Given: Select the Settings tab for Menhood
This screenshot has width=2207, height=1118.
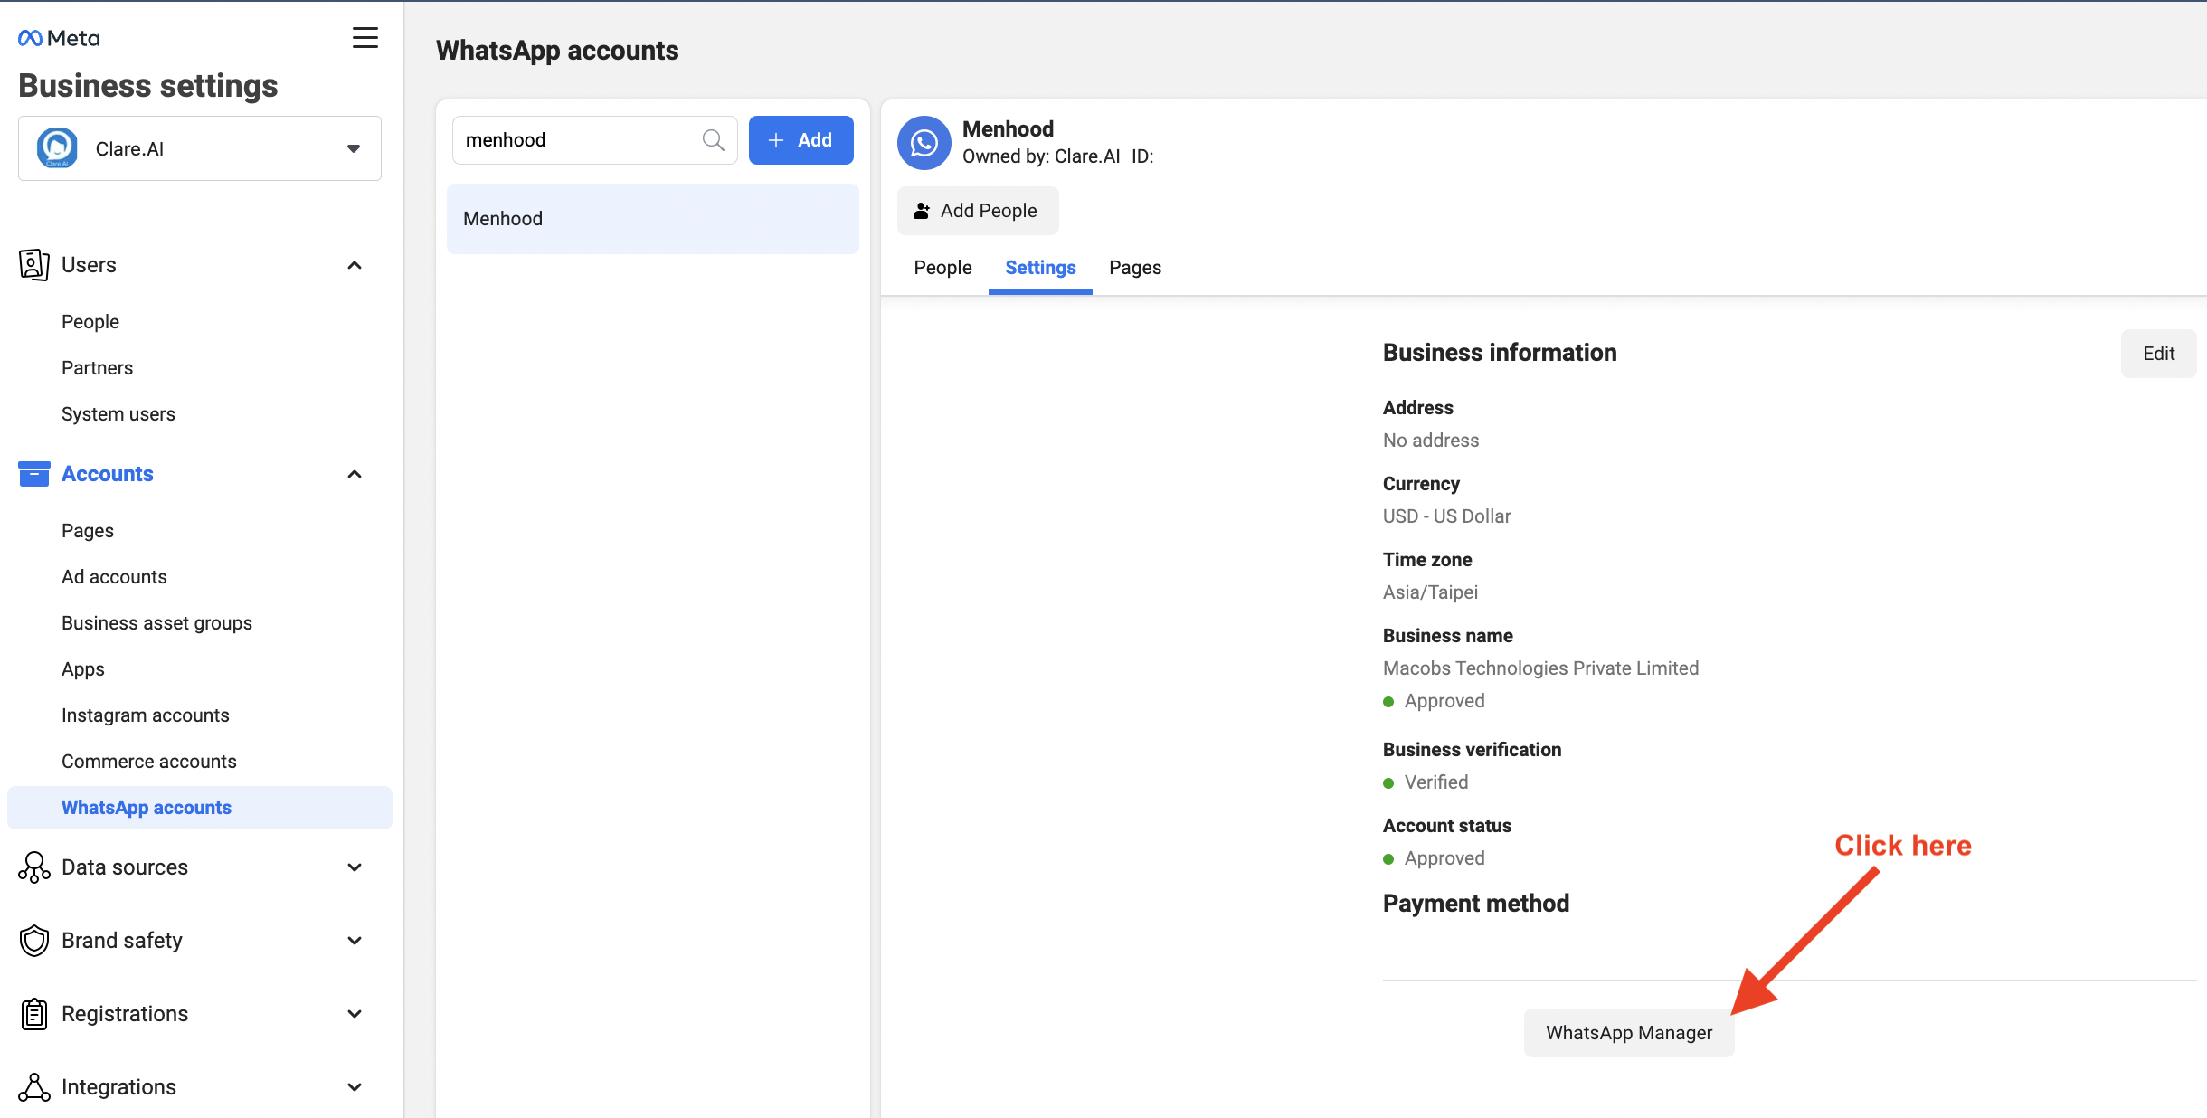Looking at the screenshot, I should click(x=1039, y=267).
